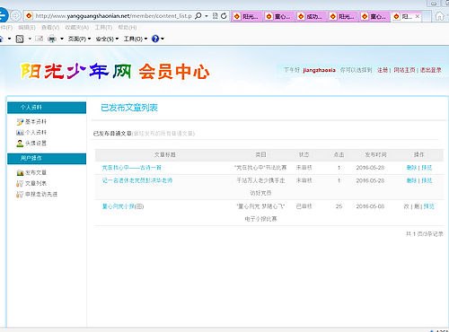
Task: Open the 网站主页 link in the header
Action: [x=404, y=70]
